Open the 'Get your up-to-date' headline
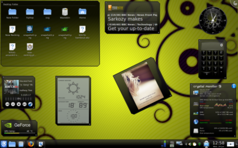Viewport: 238px width, 148px height. (x=131, y=29)
